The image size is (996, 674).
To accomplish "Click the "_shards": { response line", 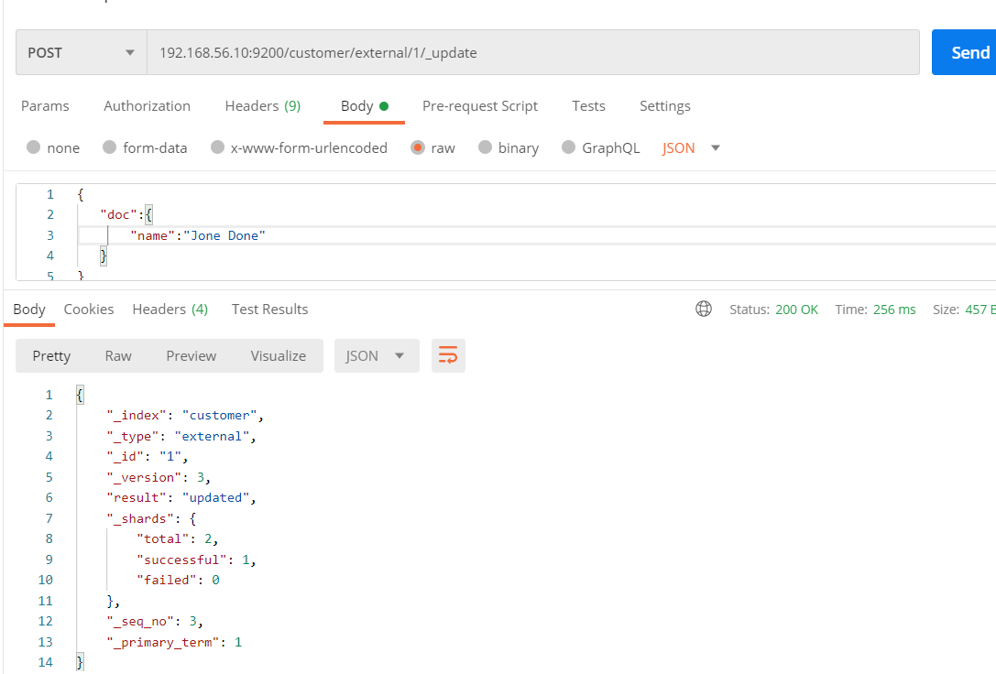I will [x=151, y=518].
